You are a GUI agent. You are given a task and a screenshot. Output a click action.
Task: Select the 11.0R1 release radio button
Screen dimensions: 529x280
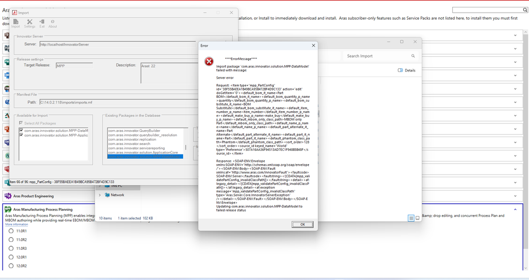coord(11,231)
